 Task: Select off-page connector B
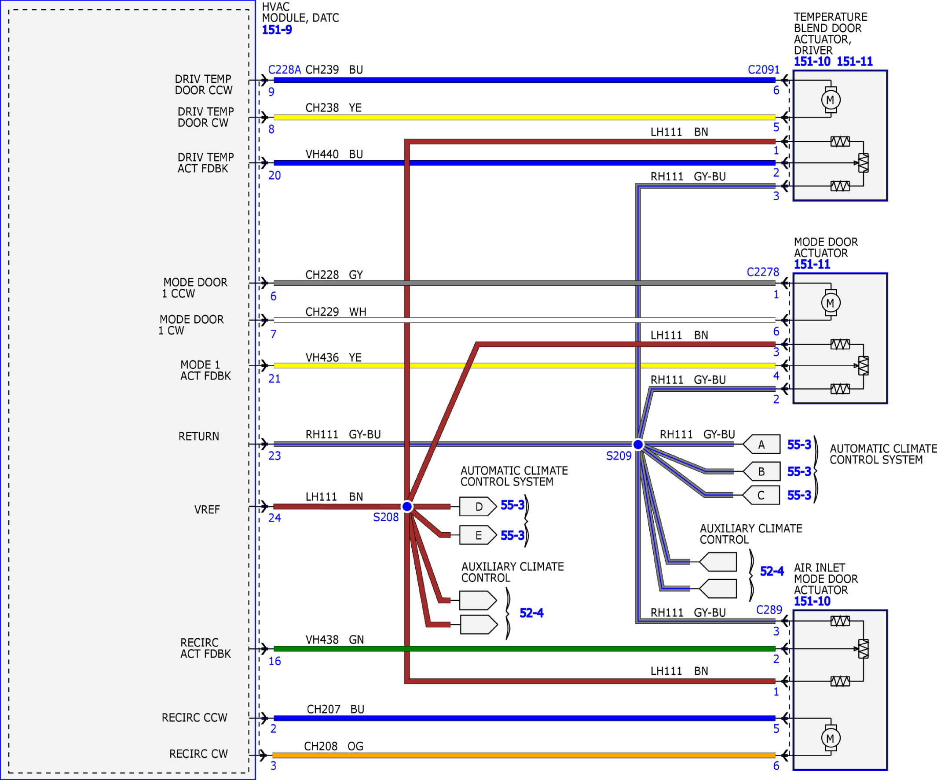761,471
